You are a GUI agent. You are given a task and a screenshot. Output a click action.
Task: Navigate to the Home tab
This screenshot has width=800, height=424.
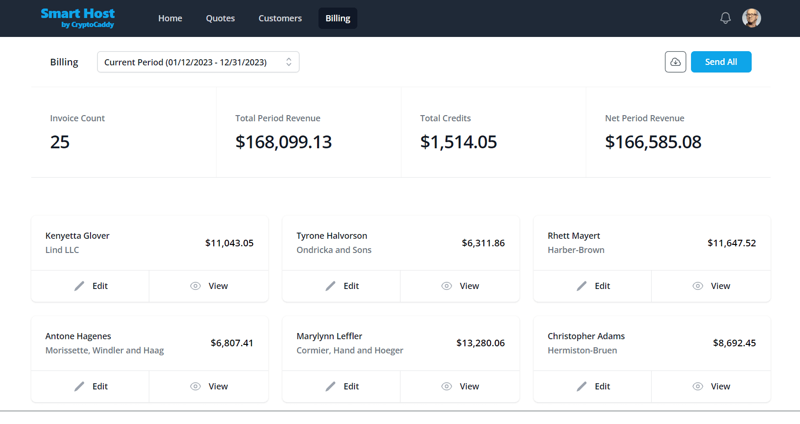click(170, 18)
